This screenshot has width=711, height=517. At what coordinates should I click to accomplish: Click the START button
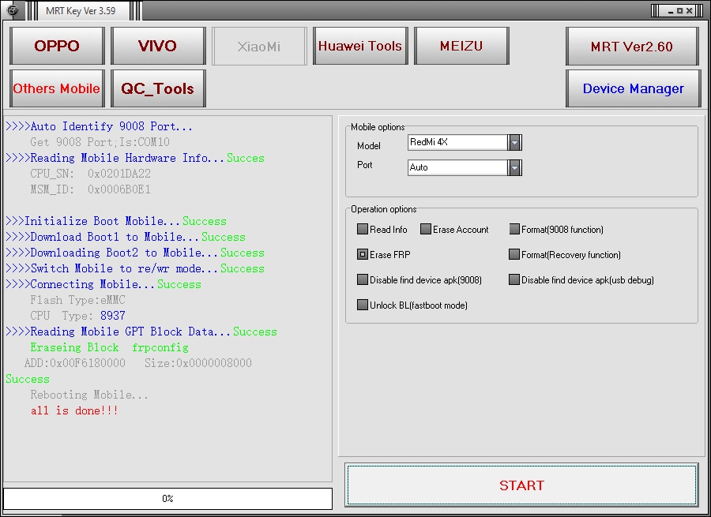521,485
